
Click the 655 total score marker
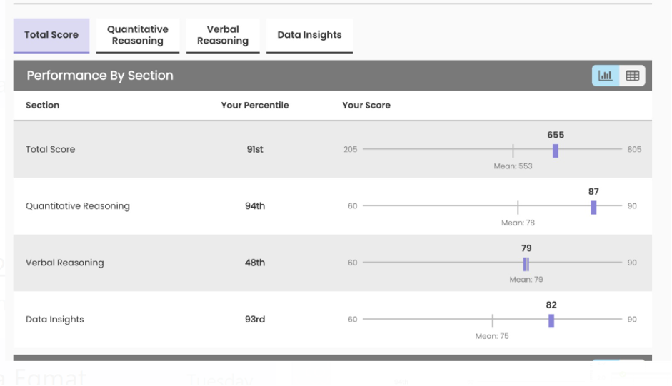pos(556,150)
